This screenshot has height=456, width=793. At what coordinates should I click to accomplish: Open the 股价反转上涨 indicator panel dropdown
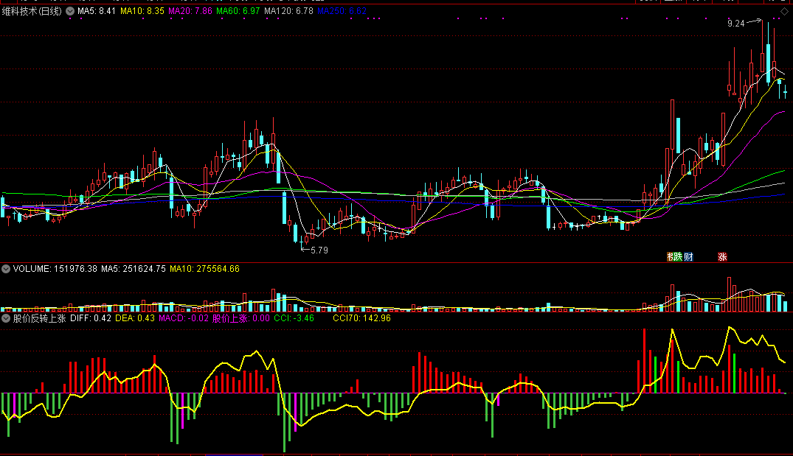[6, 318]
